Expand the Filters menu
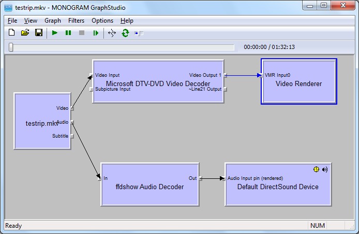Screen dimensions: 359x234 click(76, 21)
